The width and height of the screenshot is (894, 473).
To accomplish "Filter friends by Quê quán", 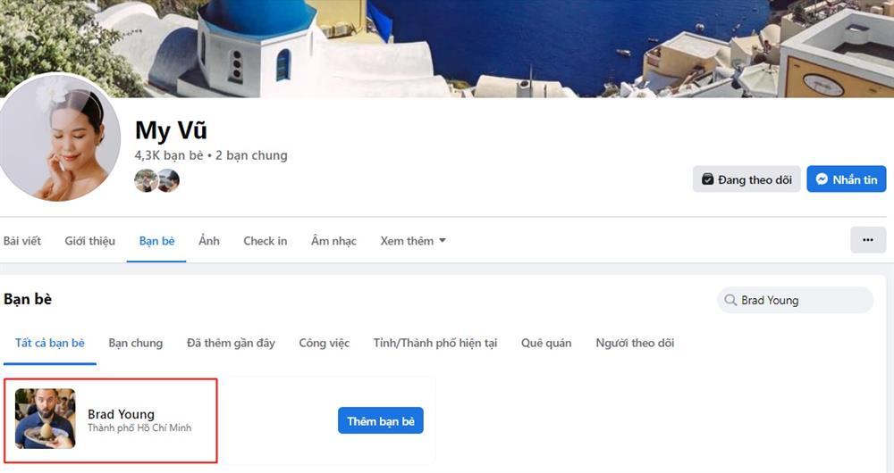I will click(x=546, y=343).
